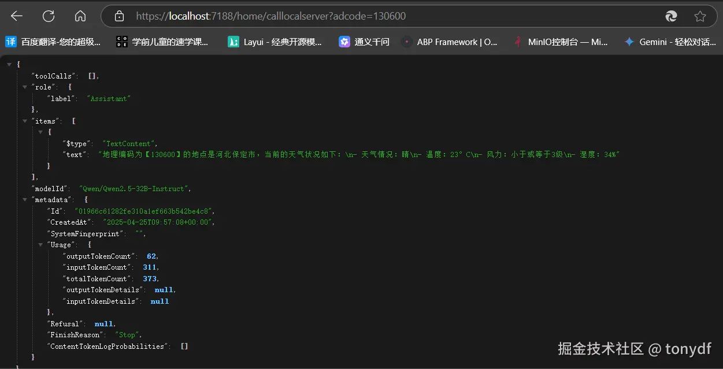Open the Layui bookmark
Screen dimensions: 723x369
coord(275,42)
